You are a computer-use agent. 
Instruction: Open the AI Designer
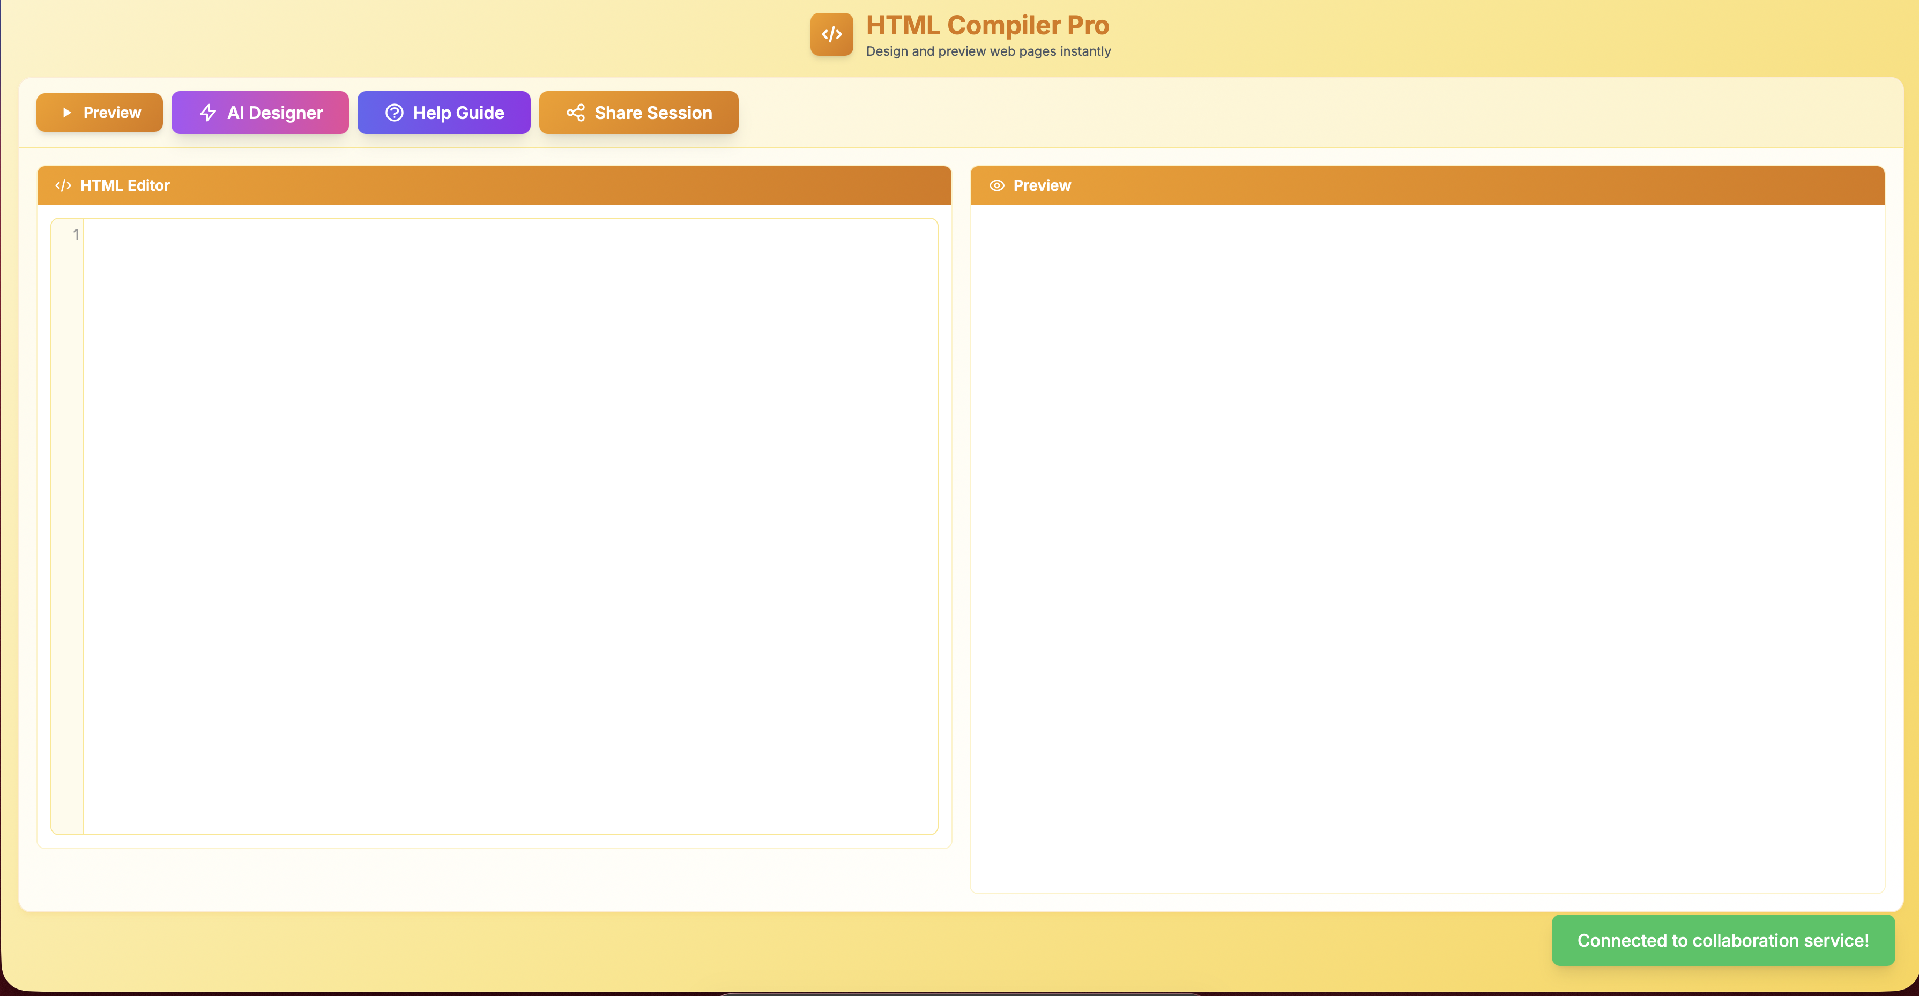[260, 113]
